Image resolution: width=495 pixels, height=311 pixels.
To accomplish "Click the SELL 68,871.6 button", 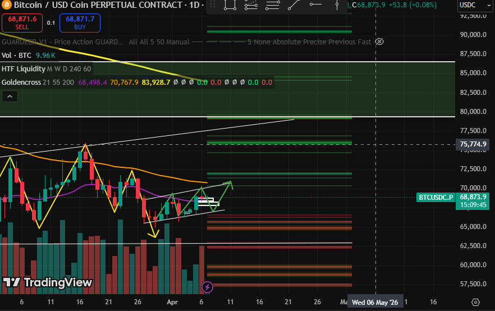I will coord(22,22).
